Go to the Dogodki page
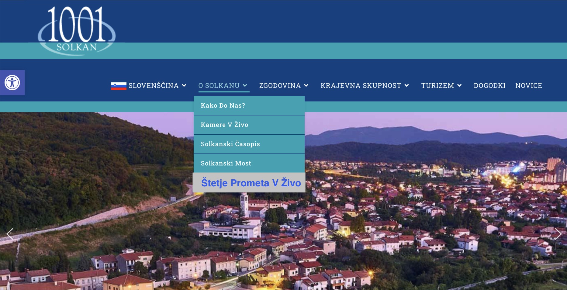 489,86
